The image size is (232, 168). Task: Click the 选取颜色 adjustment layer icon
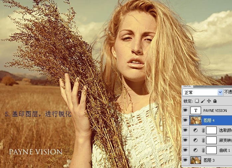point(195,130)
